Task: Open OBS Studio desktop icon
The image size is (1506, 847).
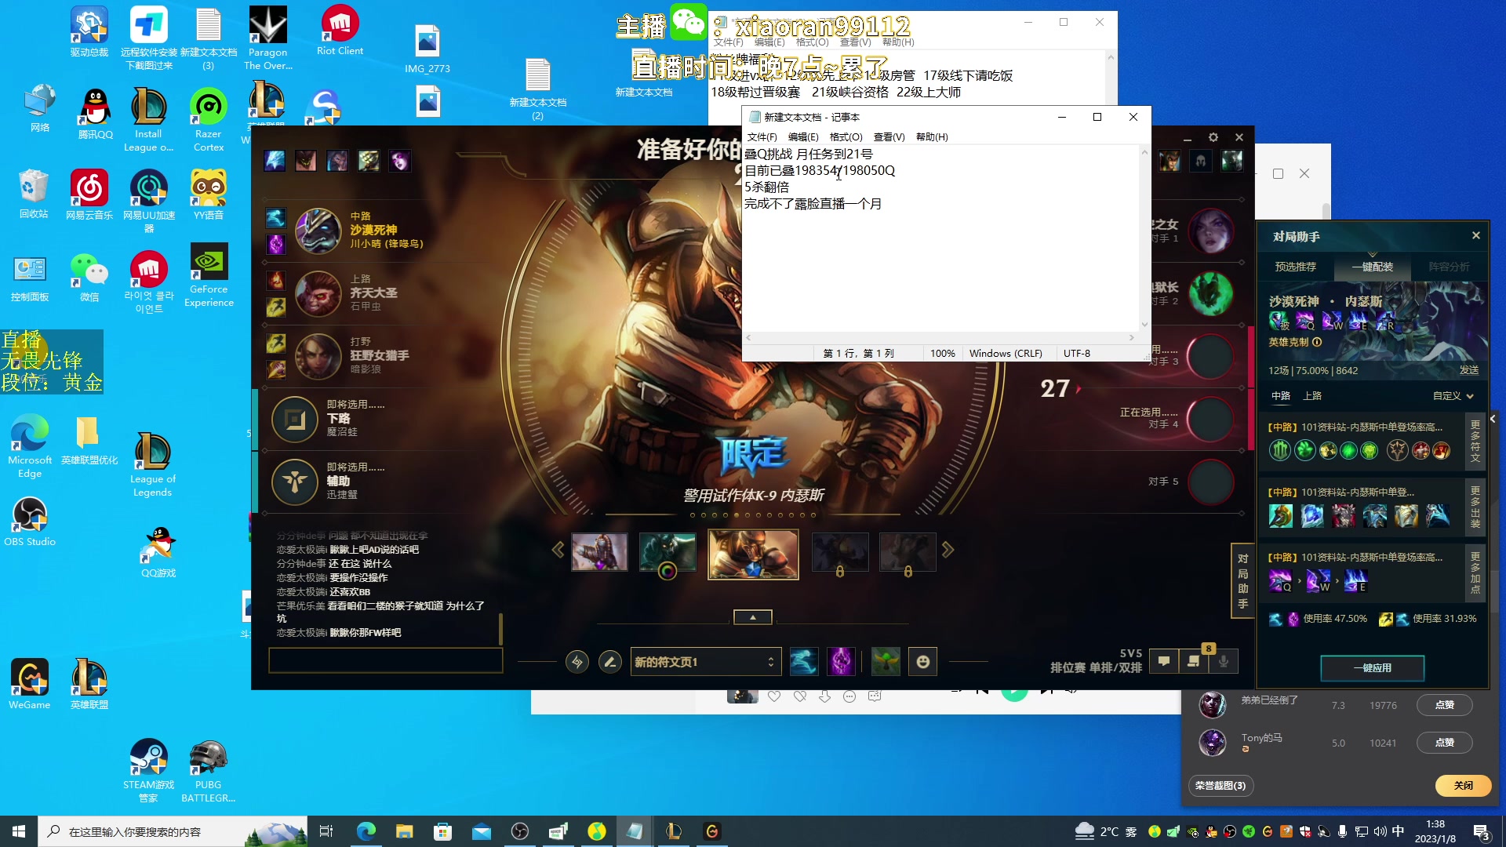Action: 30,522
